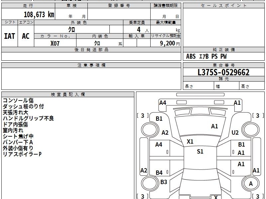Click the 内装色 header
Image resolution: width=266 pixels, height=199 pixels.
(100, 36)
